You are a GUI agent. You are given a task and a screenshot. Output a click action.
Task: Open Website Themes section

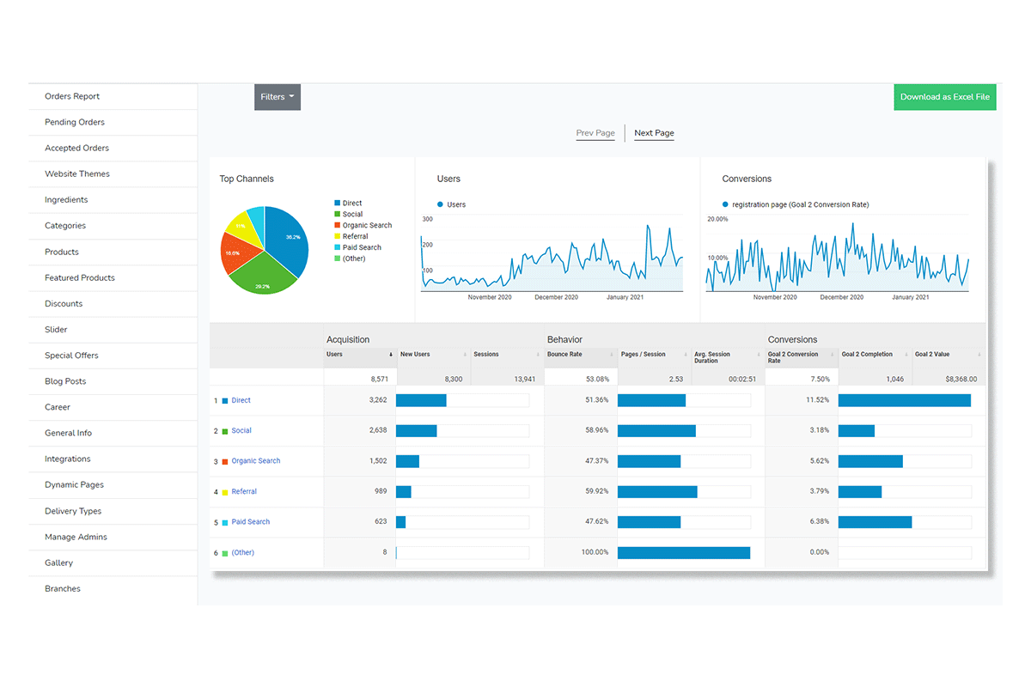click(x=77, y=173)
